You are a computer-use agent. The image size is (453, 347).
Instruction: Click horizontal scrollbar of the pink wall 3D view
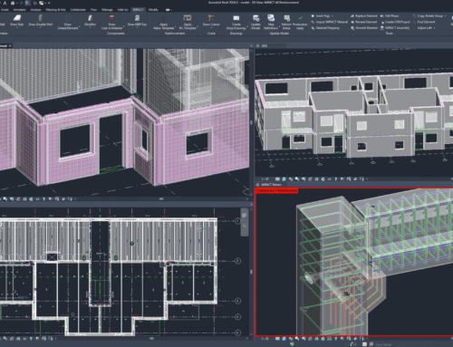[161, 199]
